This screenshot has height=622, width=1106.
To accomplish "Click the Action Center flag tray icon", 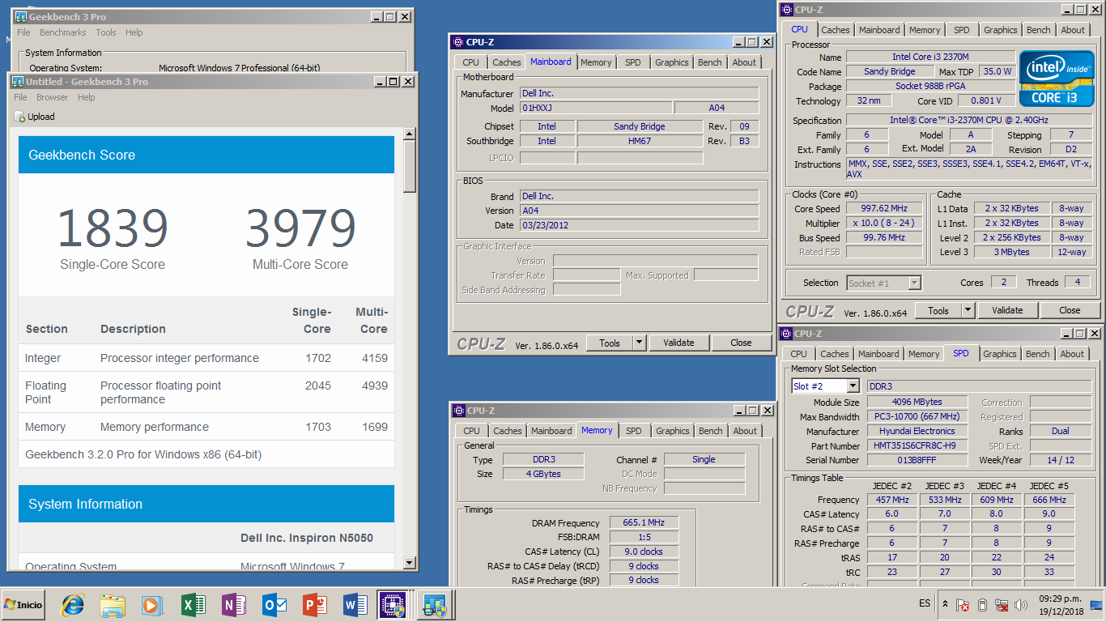I will (x=963, y=605).
